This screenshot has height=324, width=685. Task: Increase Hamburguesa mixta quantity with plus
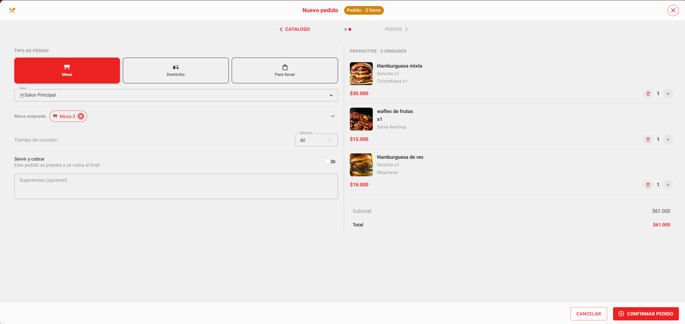668,94
